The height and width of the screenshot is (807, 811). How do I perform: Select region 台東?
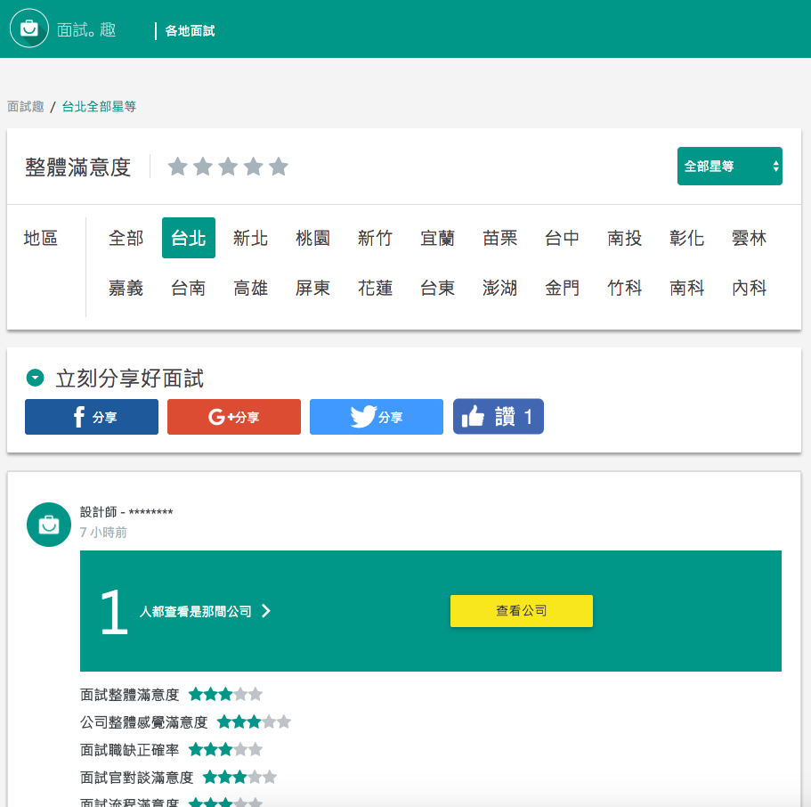point(438,288)
